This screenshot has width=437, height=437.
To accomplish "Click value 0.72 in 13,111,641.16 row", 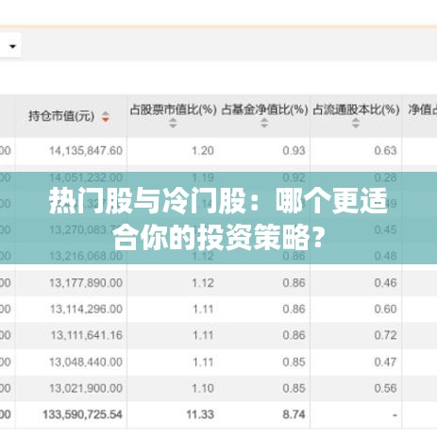I will click(x=385, y=335).
